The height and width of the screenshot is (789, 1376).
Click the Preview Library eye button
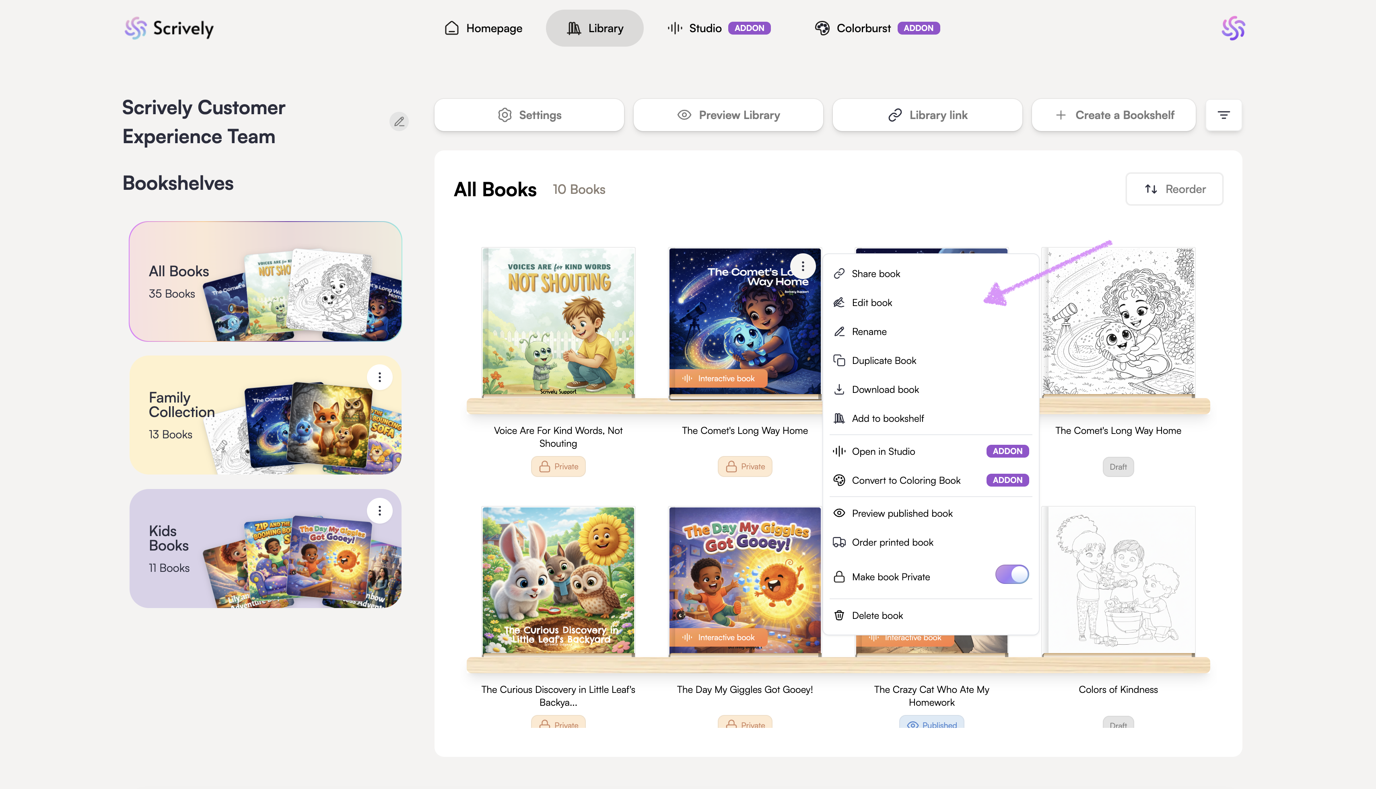coord(728,115)
